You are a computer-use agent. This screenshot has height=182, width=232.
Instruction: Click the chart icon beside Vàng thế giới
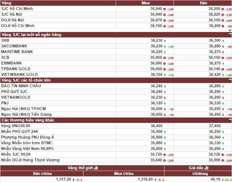coord(96,168)
